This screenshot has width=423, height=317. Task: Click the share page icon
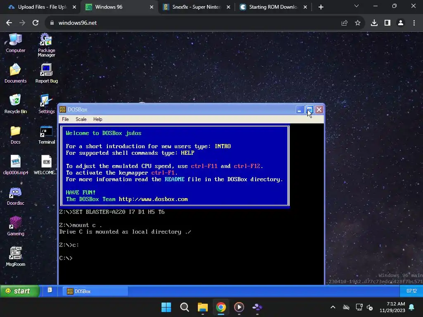tap(345, 23)
